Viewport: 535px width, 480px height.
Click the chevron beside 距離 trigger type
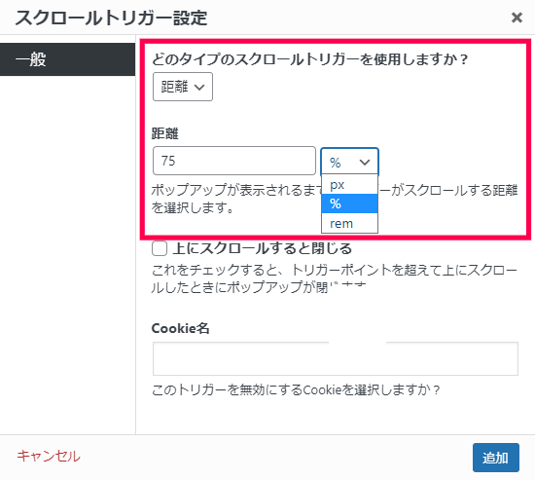pos(199,87)
